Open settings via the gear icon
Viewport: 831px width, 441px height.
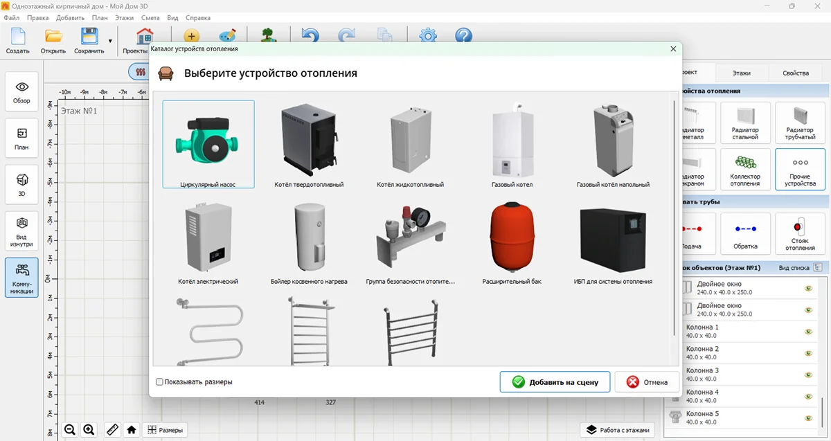[428, 35]
